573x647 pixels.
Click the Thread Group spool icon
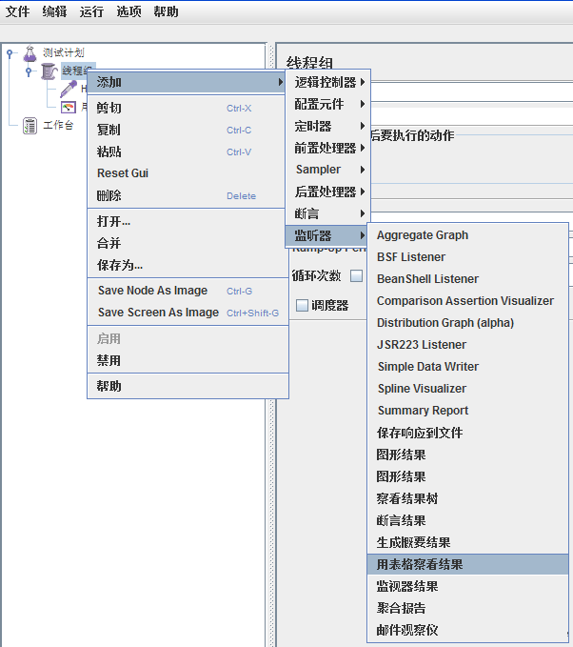(49, 71)
